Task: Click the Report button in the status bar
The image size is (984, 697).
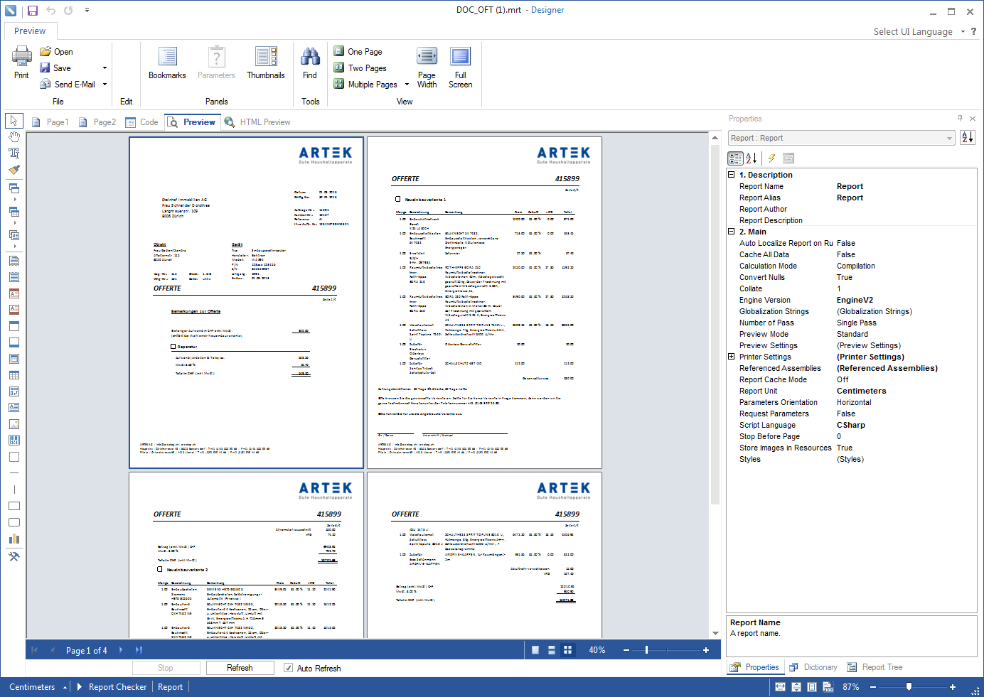Action: (x=170, y=687)
